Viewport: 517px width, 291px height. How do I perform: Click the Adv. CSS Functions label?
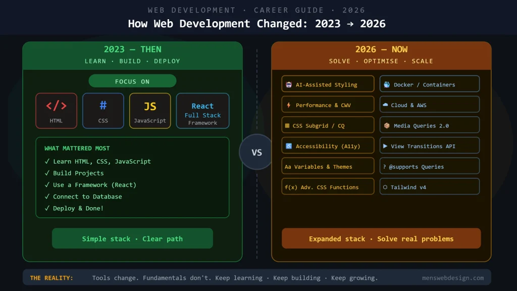[329, 187]
